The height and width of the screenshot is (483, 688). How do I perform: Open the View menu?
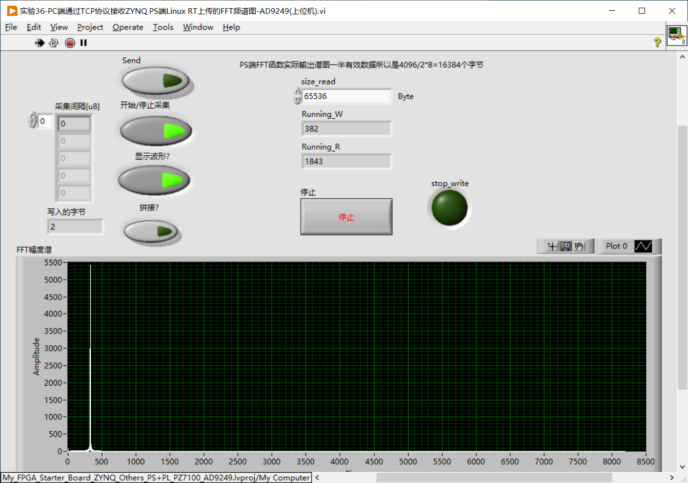(59, 27)
